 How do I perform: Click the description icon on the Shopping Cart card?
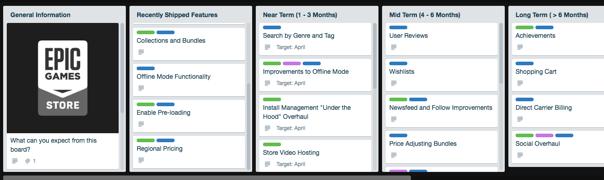point(520,83)
